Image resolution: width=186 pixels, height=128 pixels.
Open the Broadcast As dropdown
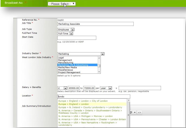(x=62, y=4)
